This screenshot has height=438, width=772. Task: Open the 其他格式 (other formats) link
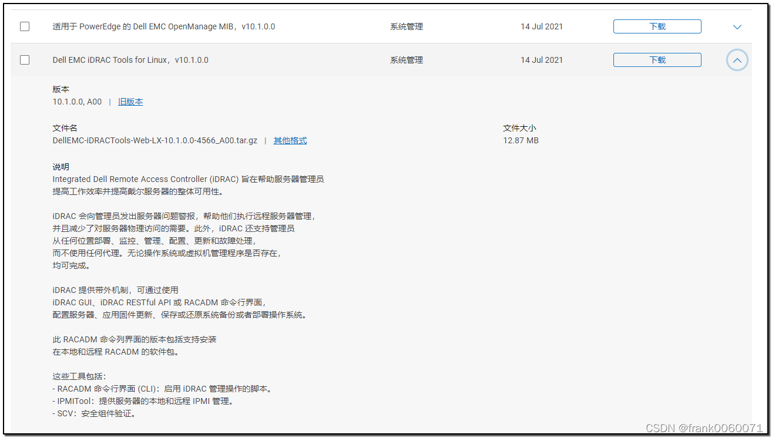[x=290, y=140]
